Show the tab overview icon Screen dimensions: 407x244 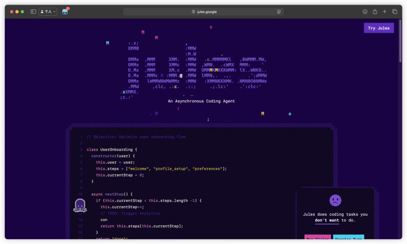(395, 12)
